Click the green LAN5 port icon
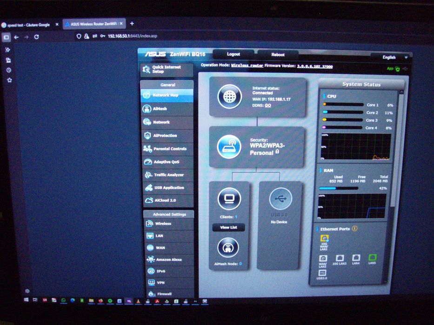The width and height of the screenshot is (434, 325). (373, 258)
